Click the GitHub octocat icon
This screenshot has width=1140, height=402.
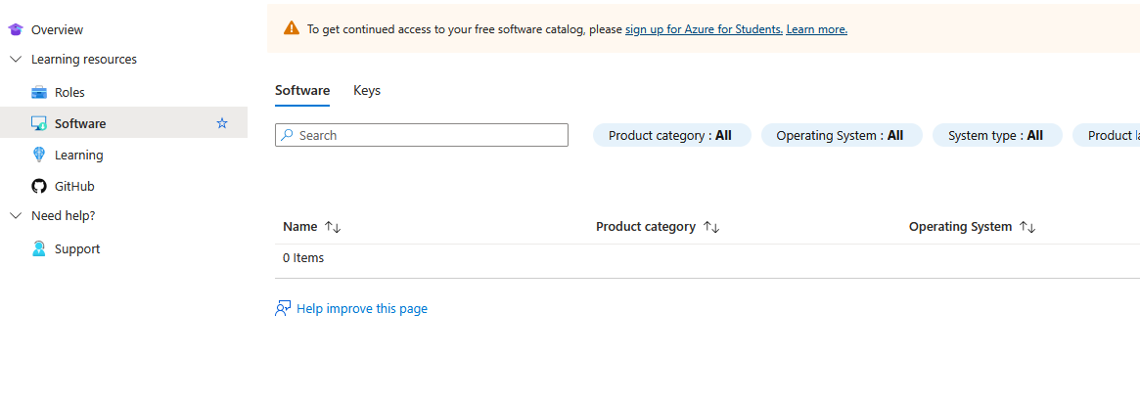39,186
